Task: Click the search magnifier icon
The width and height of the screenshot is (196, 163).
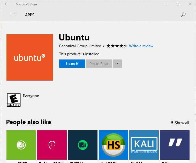Action: click(183, 15)
